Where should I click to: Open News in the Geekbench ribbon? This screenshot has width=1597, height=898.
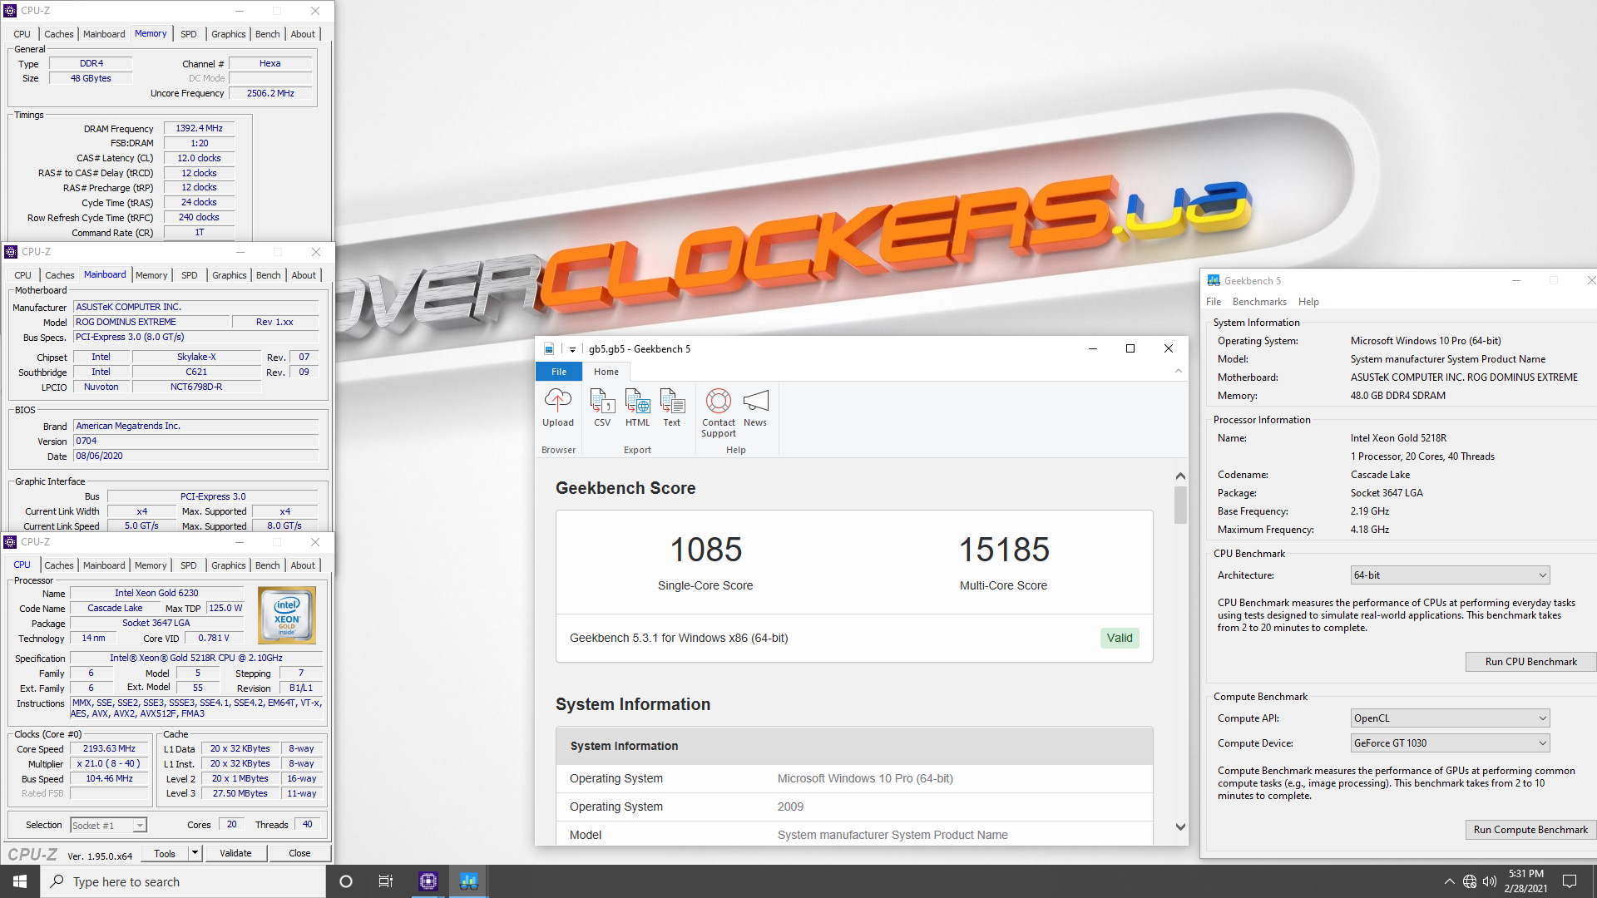(755, 408)
